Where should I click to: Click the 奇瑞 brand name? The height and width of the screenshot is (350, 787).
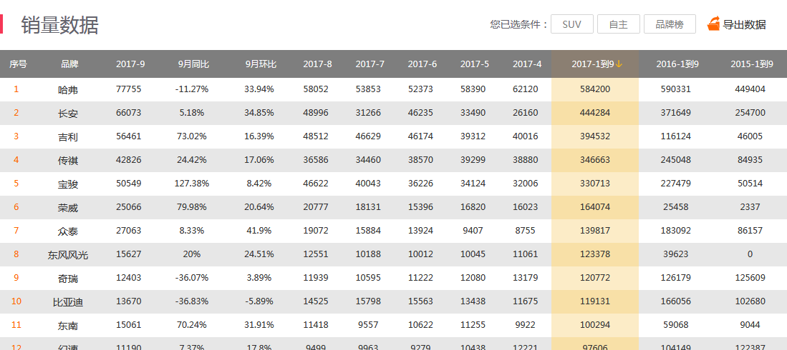(68, 279)
